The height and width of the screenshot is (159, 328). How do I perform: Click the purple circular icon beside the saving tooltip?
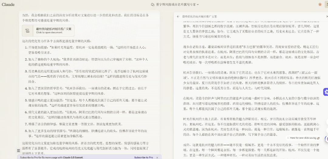click(x=326, y=139)
